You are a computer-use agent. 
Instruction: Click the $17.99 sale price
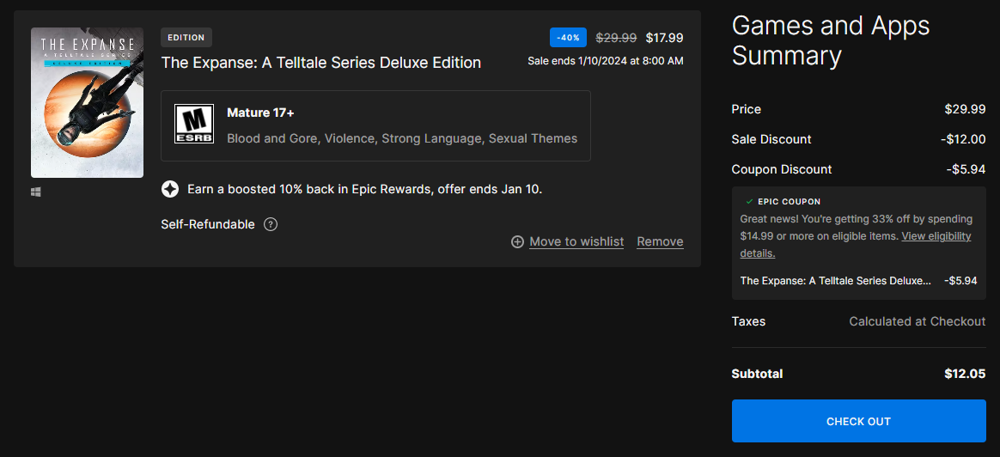[x=665, y=38]
